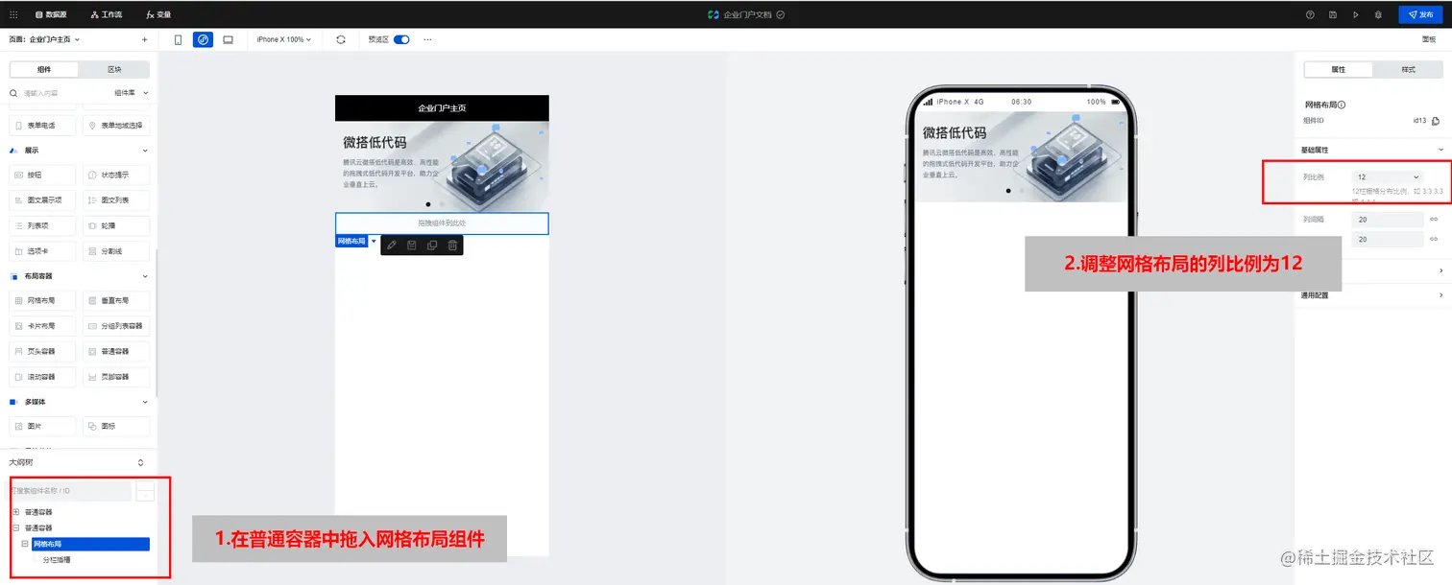Delete the selected grid layout with trash icon
1452x585 pixels.
[x=452, y=246]
